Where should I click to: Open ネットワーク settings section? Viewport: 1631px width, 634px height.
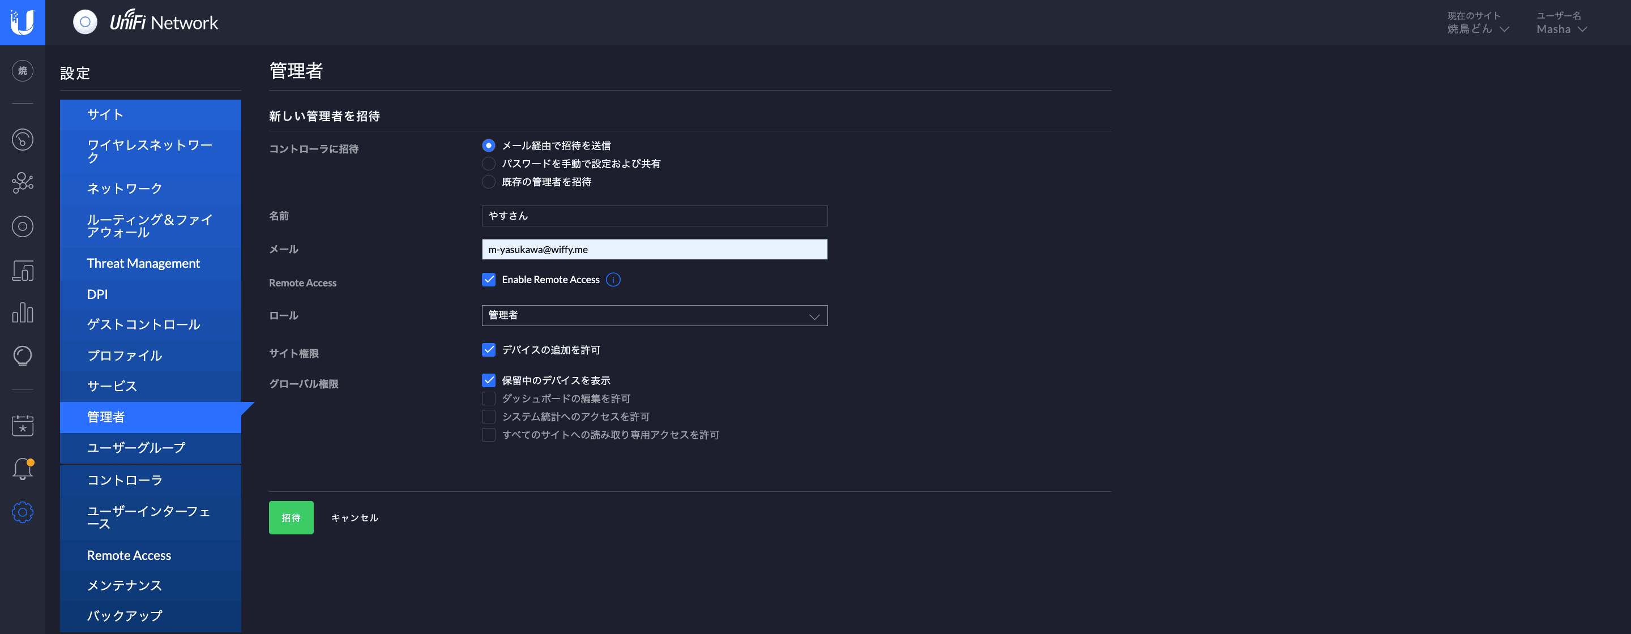pos(151,189)
